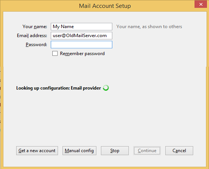The width and height of the screenshot is (209, 169).
Task: Stop the configuration lookup
Action: click(x=115, y=151)
